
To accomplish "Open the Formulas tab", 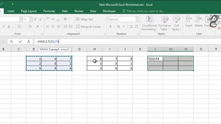I will [x=49, y=11].
